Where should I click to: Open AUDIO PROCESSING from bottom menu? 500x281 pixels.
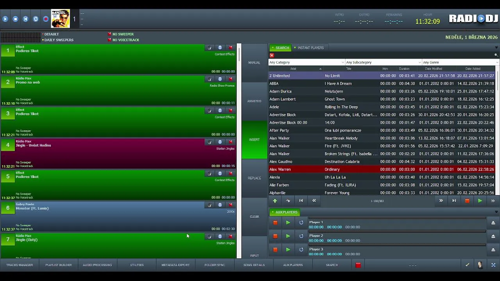tap(97, 265)
